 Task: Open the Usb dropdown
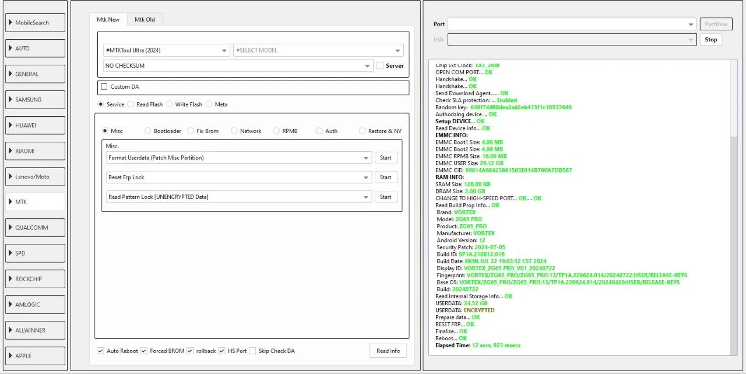pyautogui.click(x=572, y=40)
